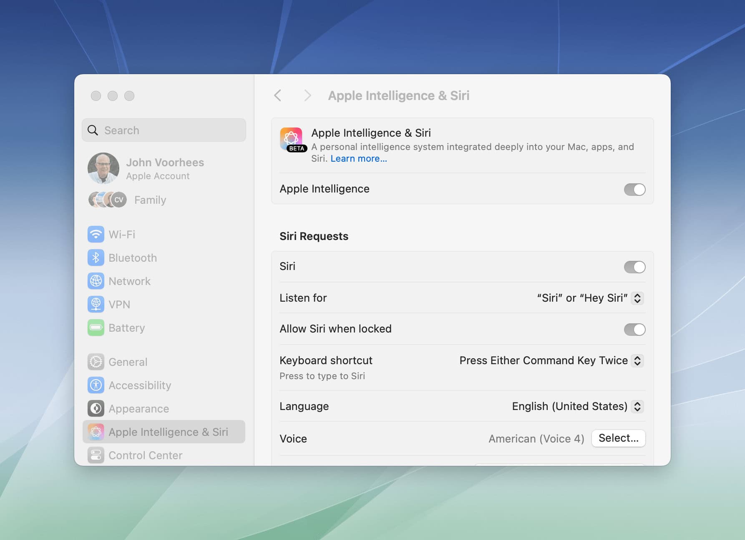Click the Appearance icon in sidebar

[96, 408]
